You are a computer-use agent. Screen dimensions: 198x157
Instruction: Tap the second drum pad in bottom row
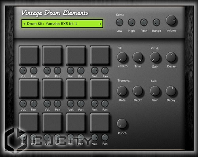pos(52,123)
